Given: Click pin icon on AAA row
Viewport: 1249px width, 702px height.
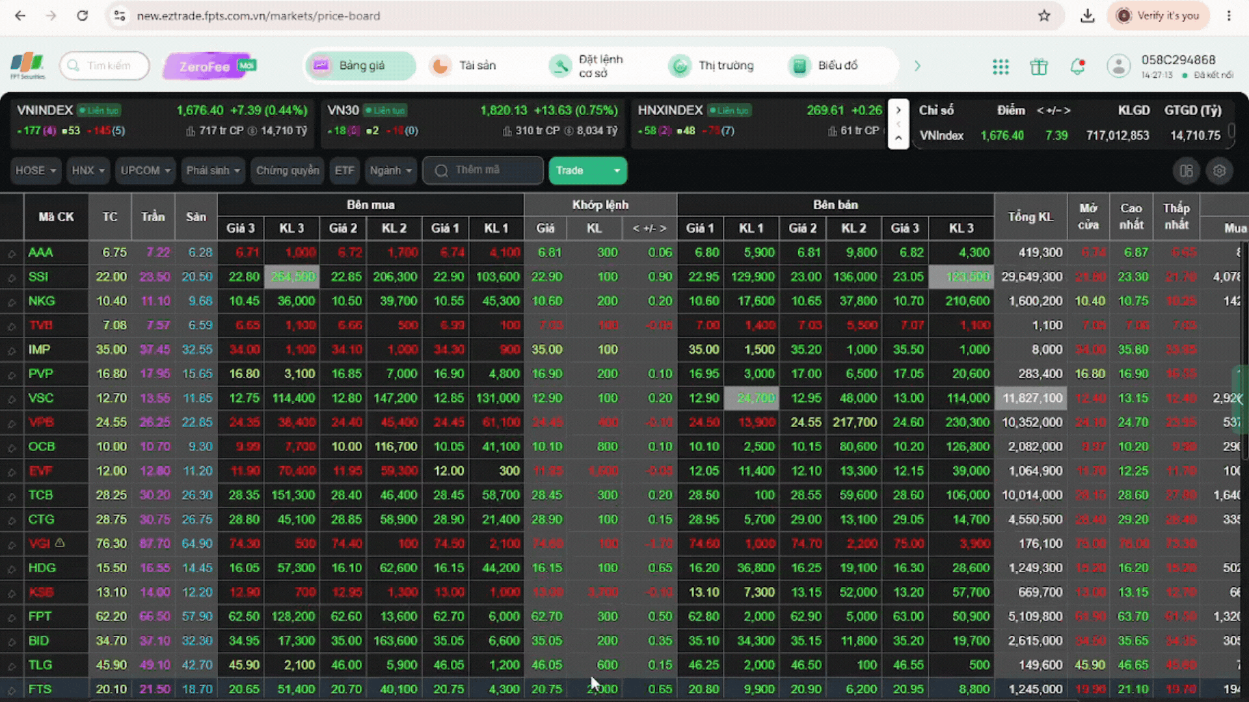Looking at the screenshot, I should [x=12, y=253].
